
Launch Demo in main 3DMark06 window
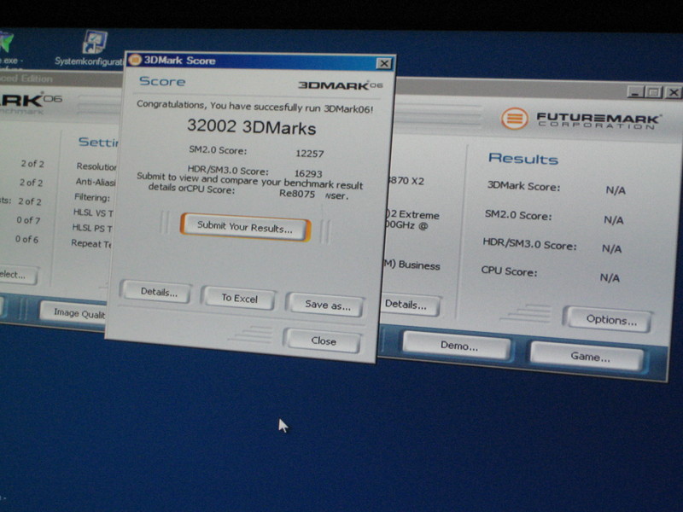(x=457, y=346)
